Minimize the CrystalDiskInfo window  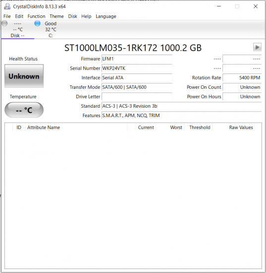pyautogui.click(x=219, y=6)
